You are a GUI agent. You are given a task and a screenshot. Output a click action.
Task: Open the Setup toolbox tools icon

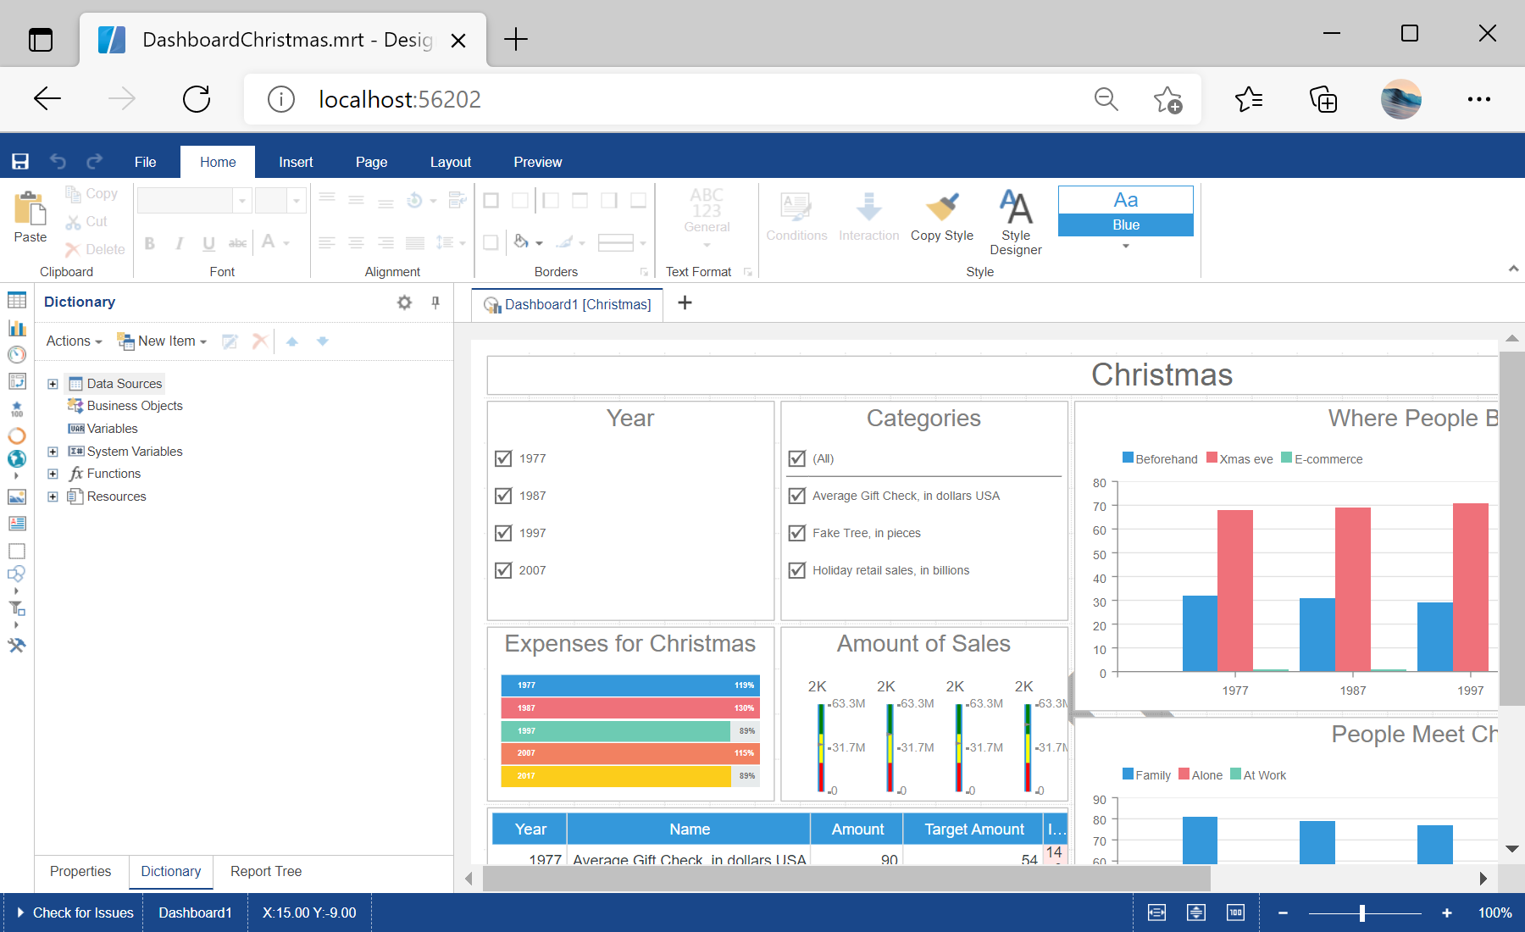17,646
